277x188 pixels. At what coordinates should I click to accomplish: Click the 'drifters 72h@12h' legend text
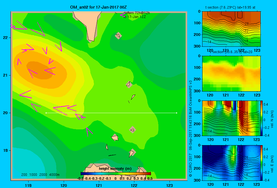137,13
